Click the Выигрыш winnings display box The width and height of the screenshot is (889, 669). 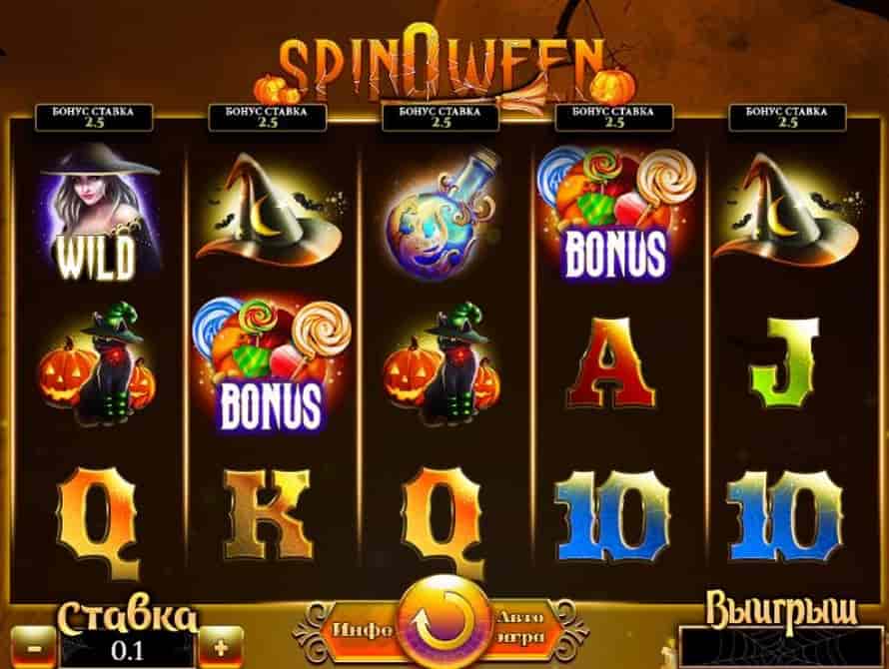click(x=782, y=647)
